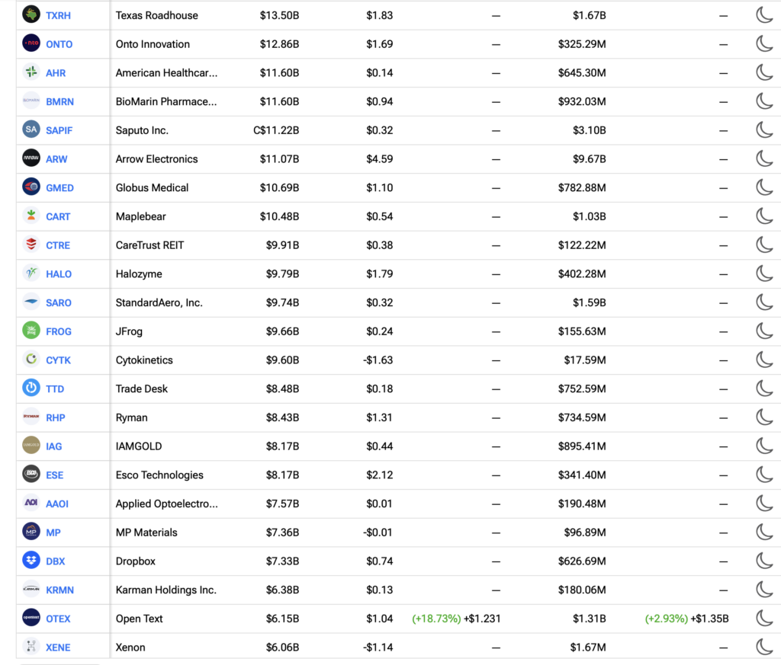The height and width of the screenshot is (665, 781).
Task: Click the MP Materials logo icon
Action: [31, 531]
